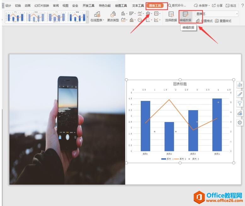Open the help question mark icon

(x=242, y=6)
